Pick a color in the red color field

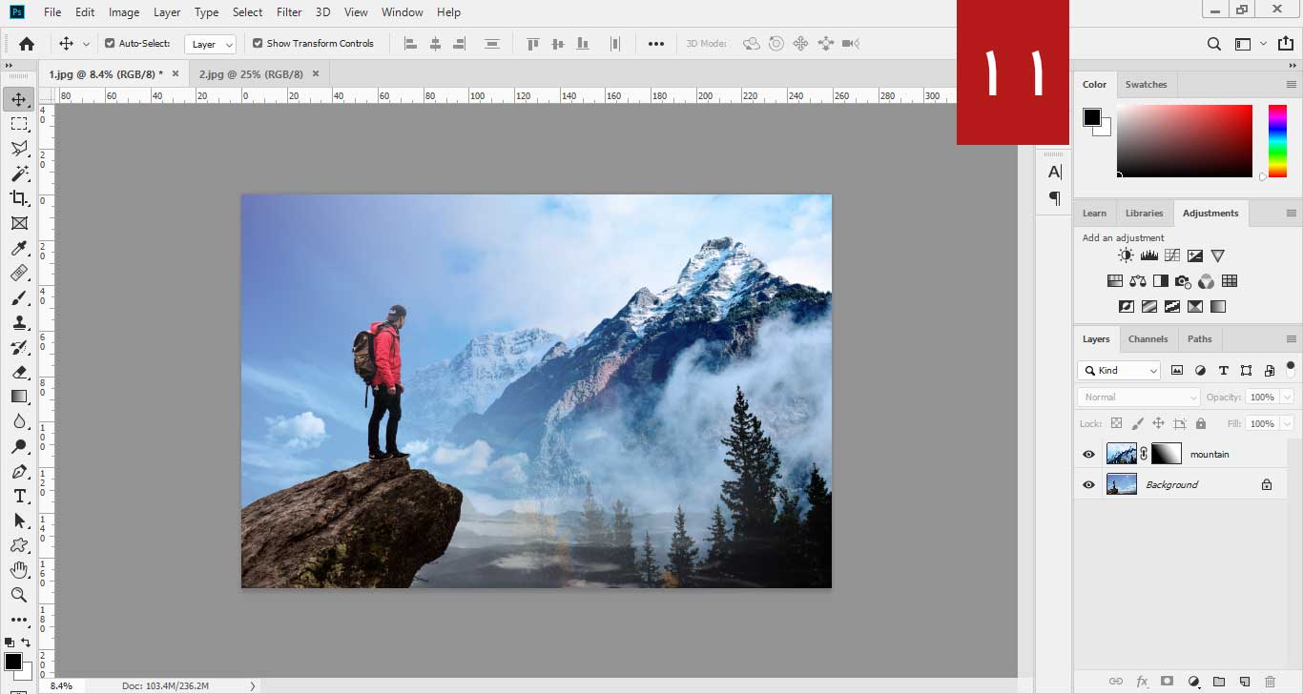click(1185, 141)
